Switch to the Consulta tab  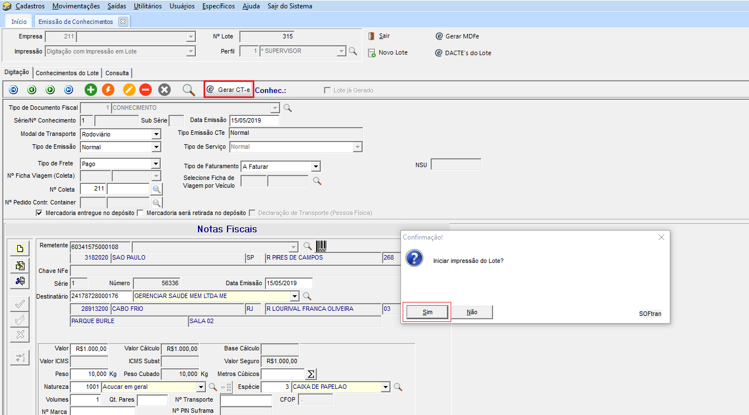117,73
